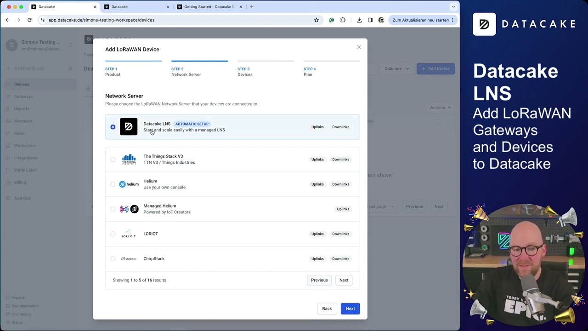
Task: Open the Status link
Action: click(17, 323)
